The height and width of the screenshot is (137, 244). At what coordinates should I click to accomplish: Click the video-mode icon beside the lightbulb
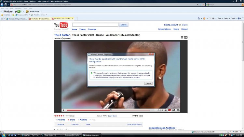(186, 37)
